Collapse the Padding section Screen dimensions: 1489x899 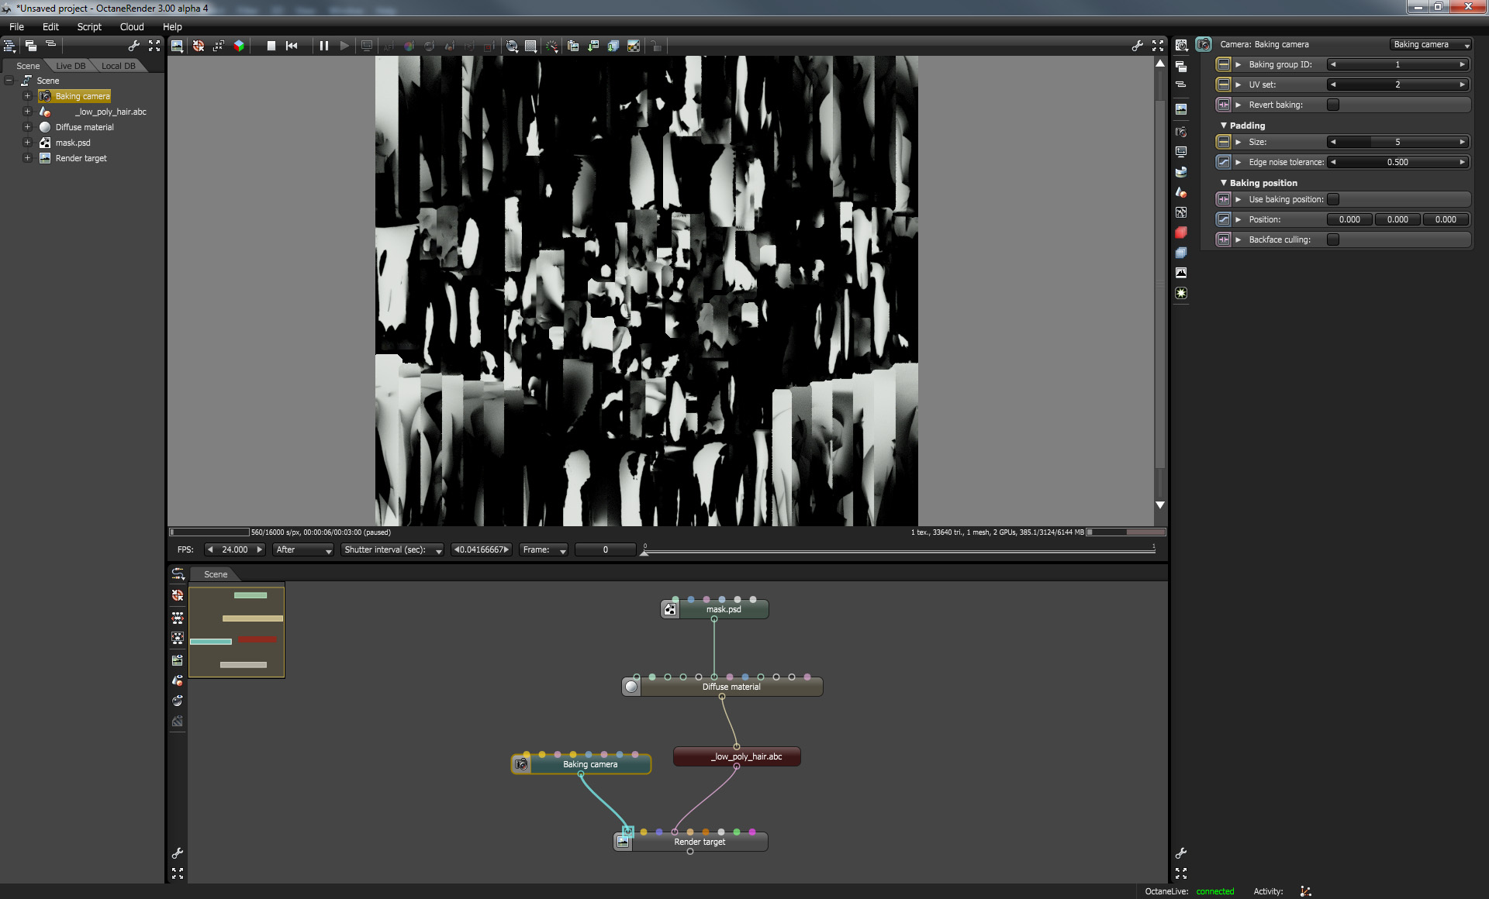coord(1224,126)
